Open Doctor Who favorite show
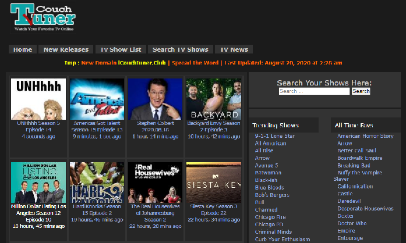The image size is (406, 243). [352, 223]
